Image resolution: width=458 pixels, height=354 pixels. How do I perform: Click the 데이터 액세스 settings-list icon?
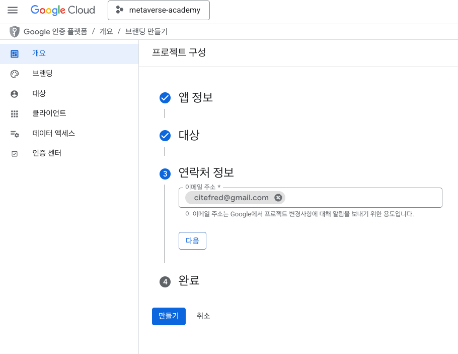pyautogui.click(x=15, y=134)
